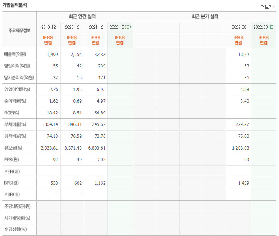The image size is (279, 236).
Task: Select the 2020.12 매출액 value 2,154
Action: click(76, 55)
